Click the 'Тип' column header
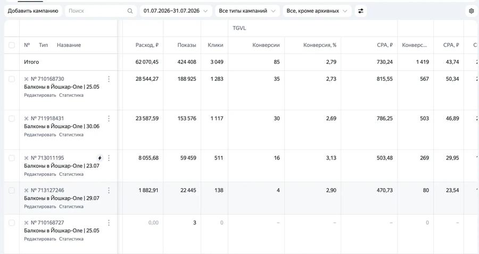 pyautogui.click(x=44, y=45)
